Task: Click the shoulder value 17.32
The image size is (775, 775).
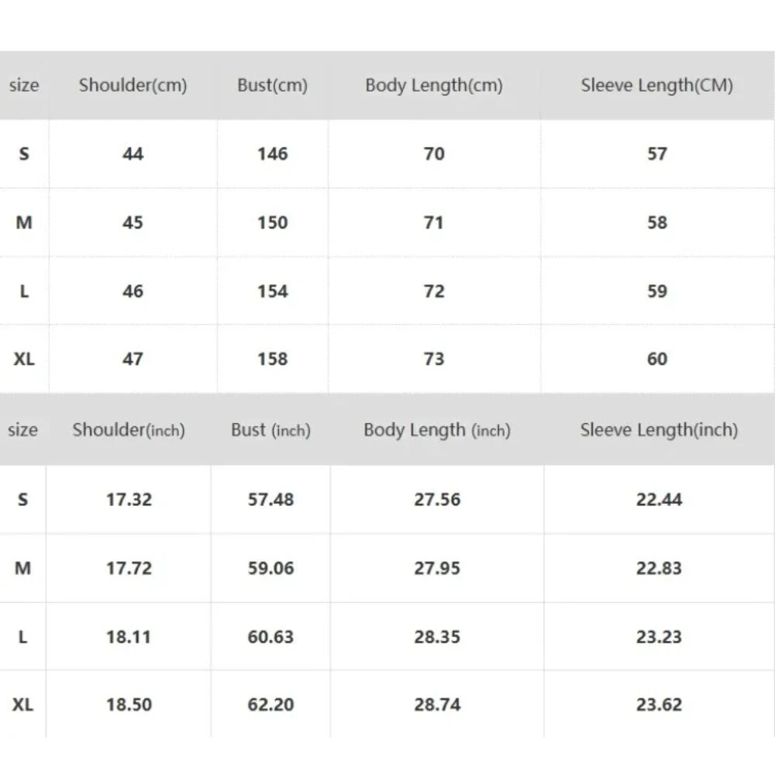Action: coord(129,500)
